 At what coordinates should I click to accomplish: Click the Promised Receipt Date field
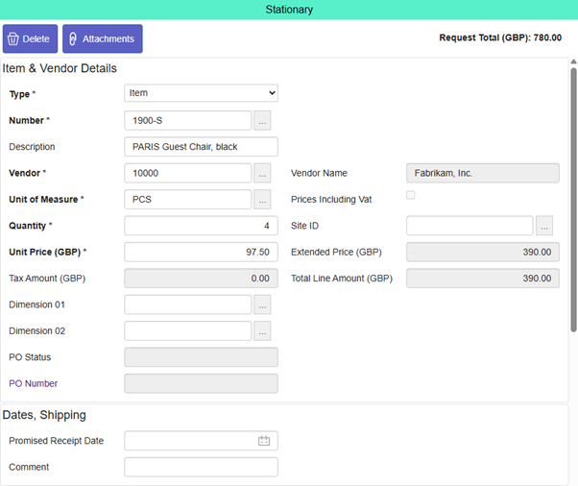point(201,441)
